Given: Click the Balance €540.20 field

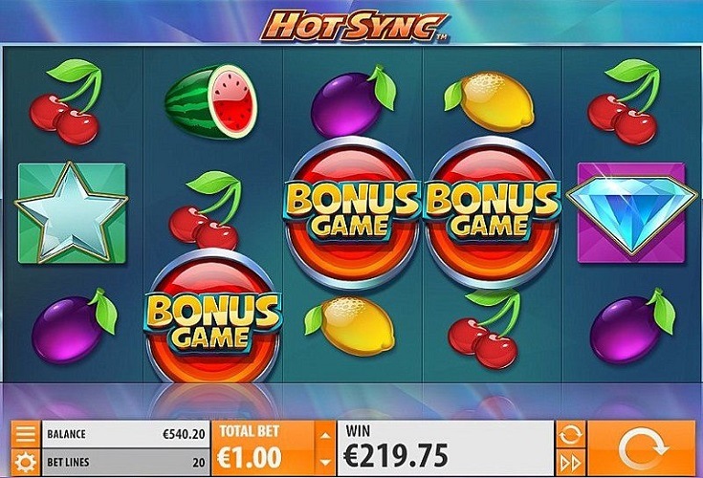Looking at the screenshot, I should coord(125,434).
